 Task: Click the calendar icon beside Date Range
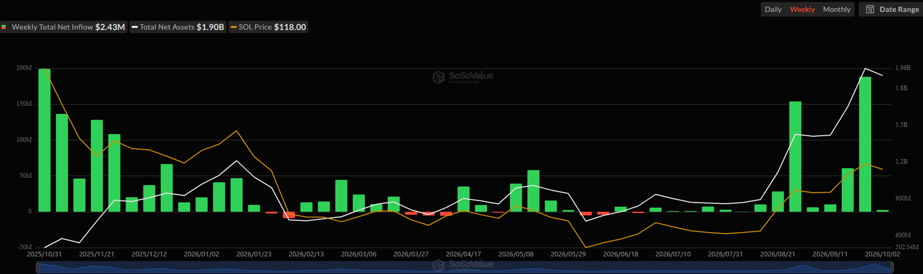point(870,9)
